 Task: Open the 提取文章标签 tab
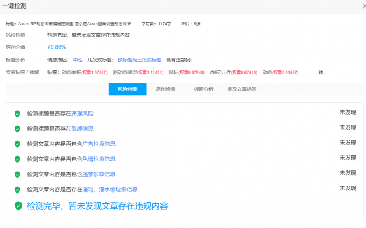coord(242,89)
